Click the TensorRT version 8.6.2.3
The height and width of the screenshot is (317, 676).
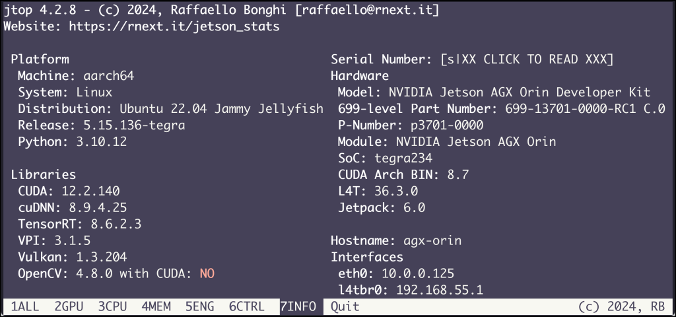116,224
